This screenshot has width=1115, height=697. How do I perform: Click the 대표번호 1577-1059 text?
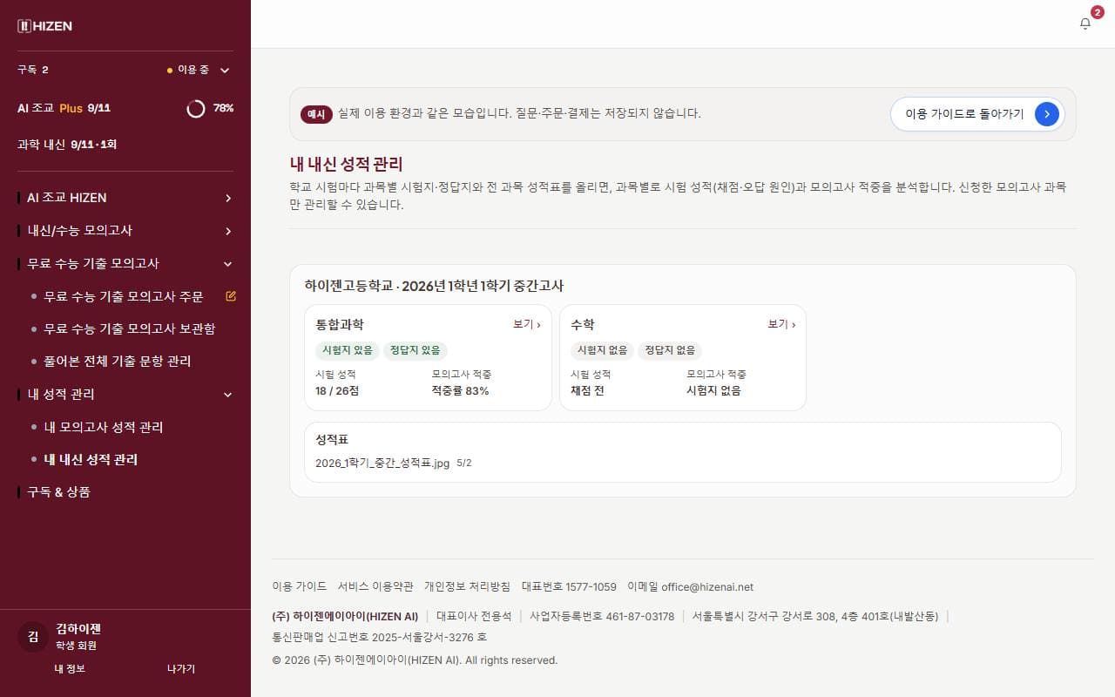(569, 587)
